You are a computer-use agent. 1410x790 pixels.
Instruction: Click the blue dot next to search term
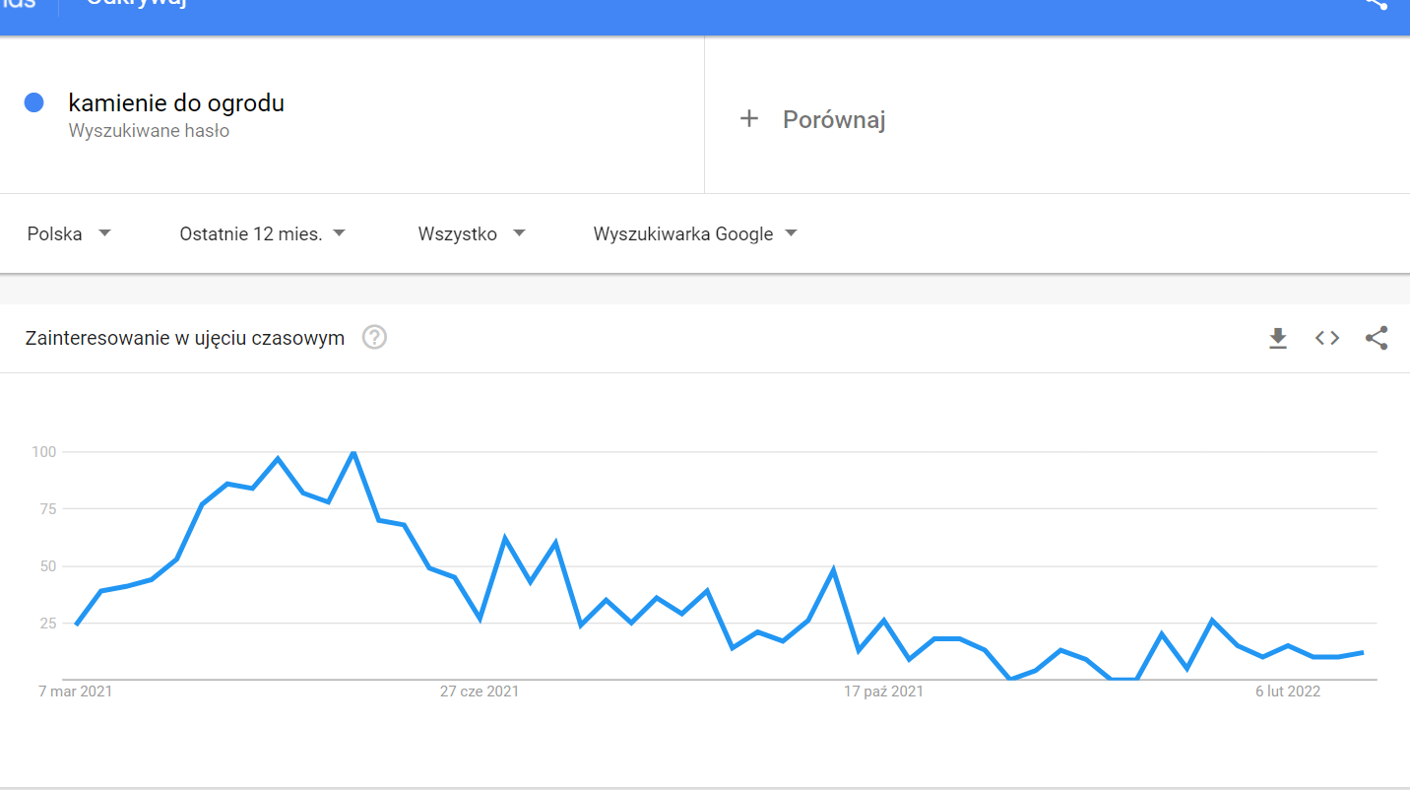(x=34, y=102)
